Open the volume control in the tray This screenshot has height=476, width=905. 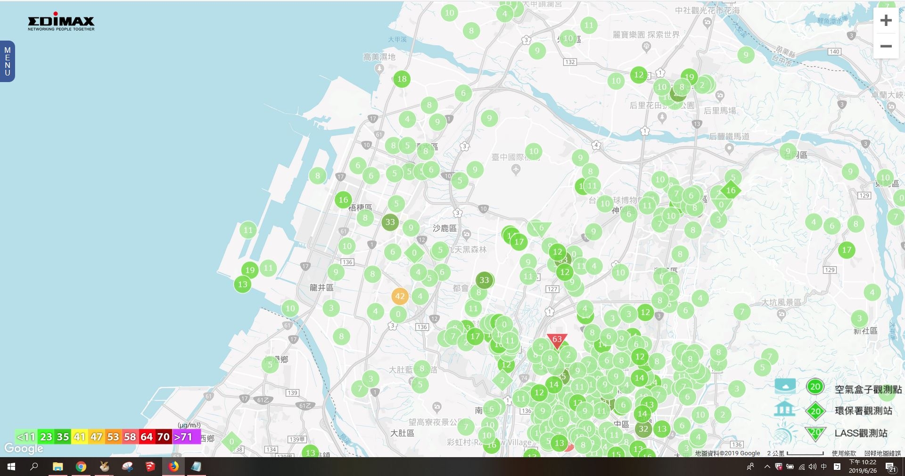click(813, 467)
